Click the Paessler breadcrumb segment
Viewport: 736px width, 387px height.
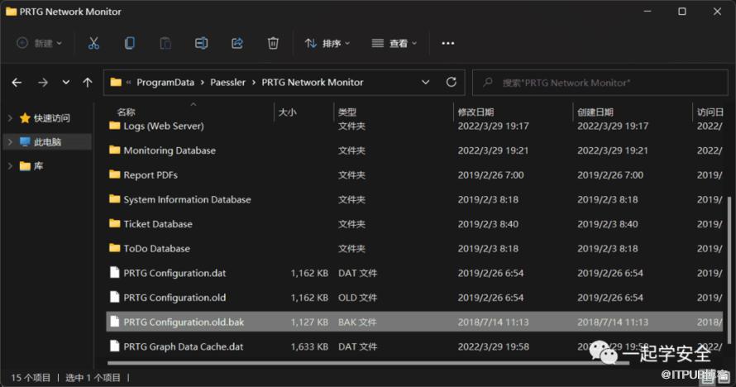point(232,83)
